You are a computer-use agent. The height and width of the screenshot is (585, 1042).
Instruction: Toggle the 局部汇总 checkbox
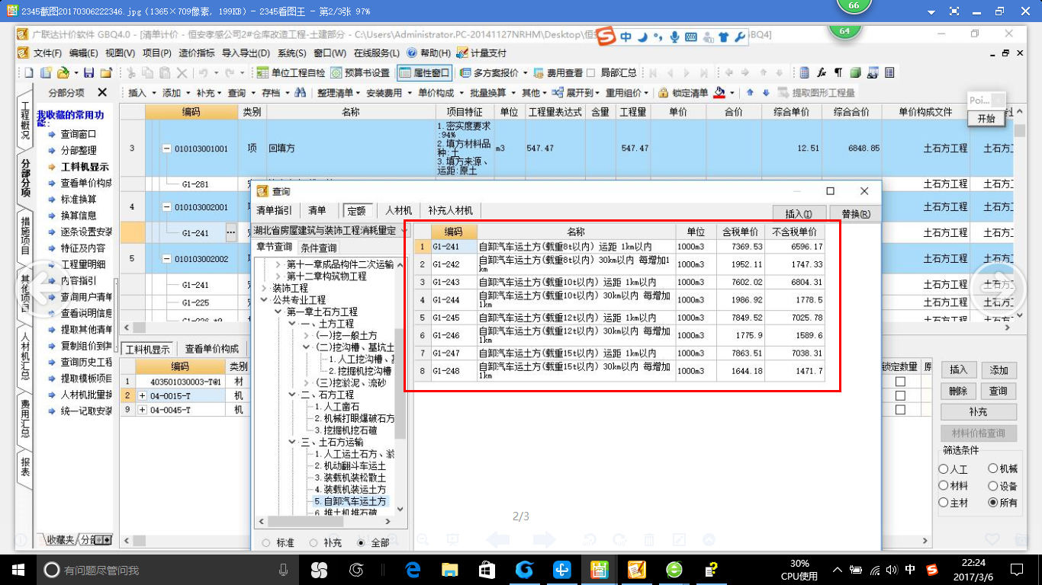click(x=591, y=72)
